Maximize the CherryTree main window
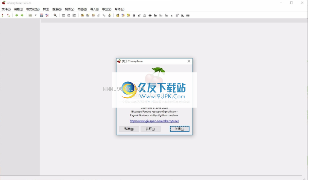The height and width of the screenshot is (180, 309). coord(291,3)
